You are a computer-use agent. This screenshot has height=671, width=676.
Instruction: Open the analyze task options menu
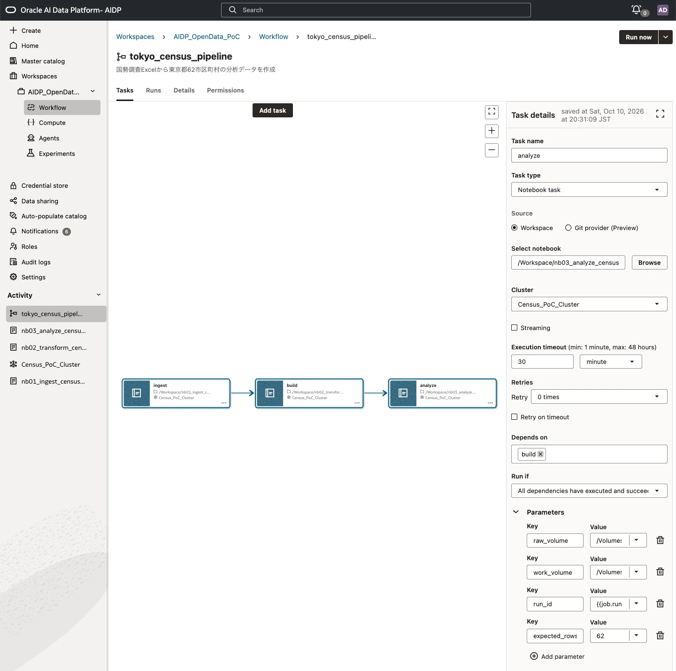[x=490, y=403]
